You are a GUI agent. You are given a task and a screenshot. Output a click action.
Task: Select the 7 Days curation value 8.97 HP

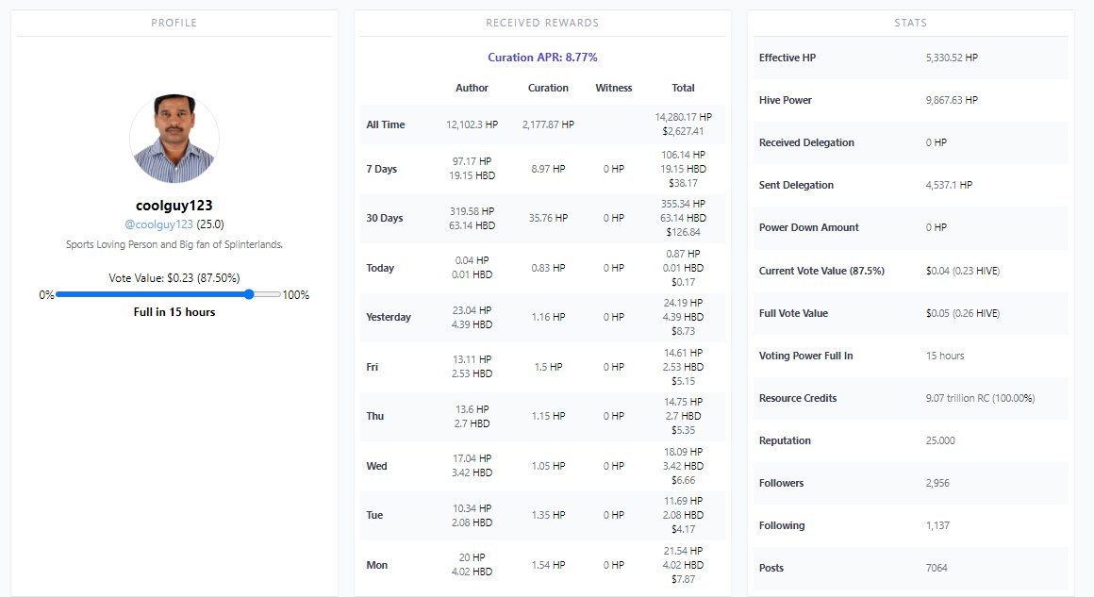click(548, 169)
